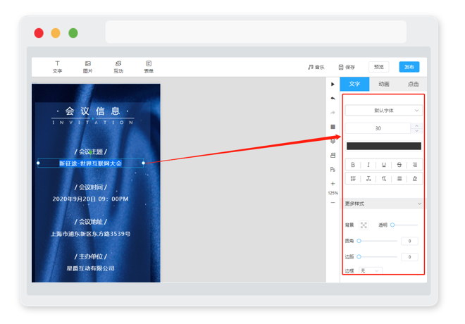Add a form with 表单 tool
This screenshot has height=324, width=465.
coord(149,67)
